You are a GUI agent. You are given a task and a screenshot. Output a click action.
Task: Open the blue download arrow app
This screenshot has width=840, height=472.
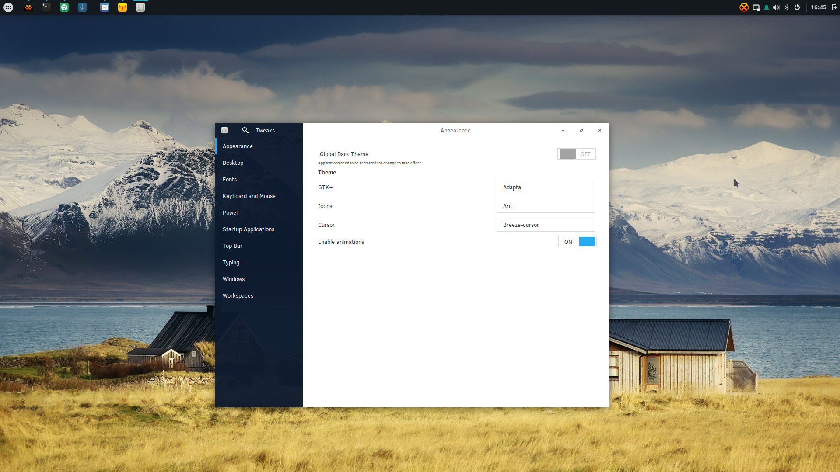[82, 7]
